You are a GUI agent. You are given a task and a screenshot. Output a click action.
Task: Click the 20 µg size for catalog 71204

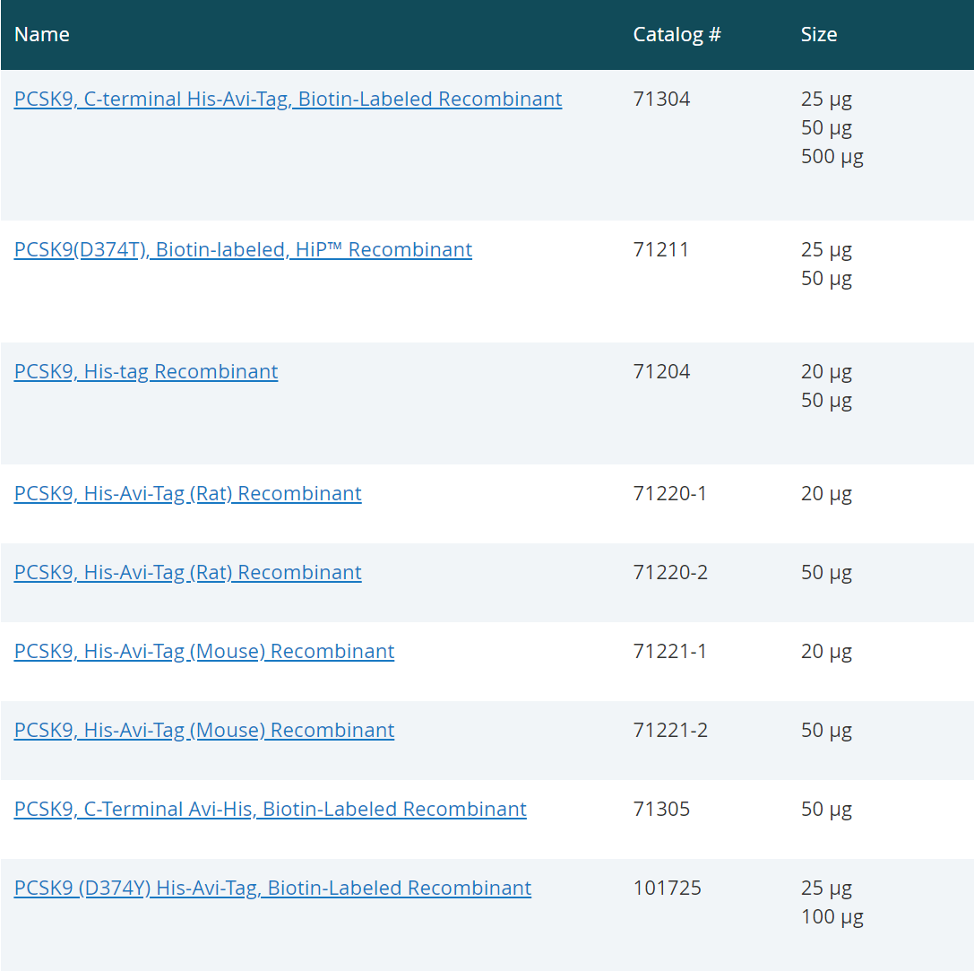826,371
